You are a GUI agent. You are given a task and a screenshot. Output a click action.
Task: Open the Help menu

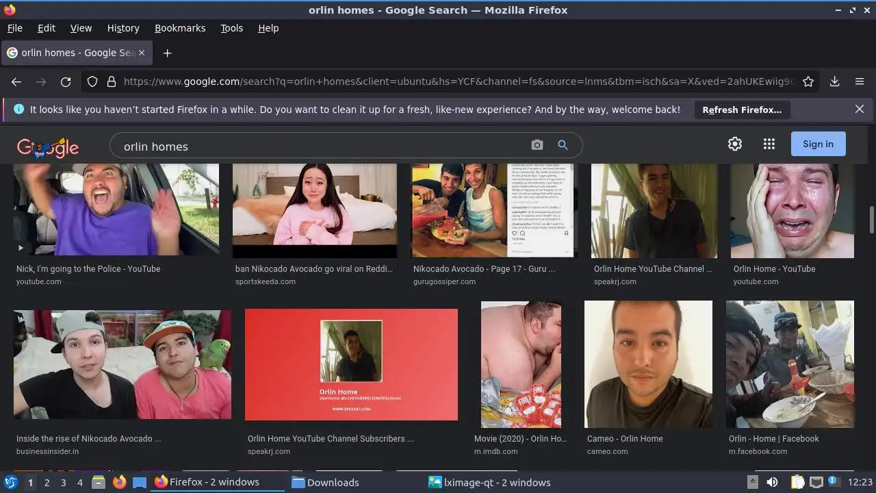(x=268, y=28)
